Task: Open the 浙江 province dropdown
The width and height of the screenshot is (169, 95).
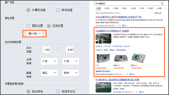Action: click(49, 73)
